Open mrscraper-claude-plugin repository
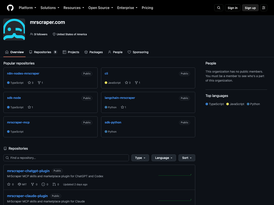The width and height of the screenshot is (274, 205). (x=27, y=196)
